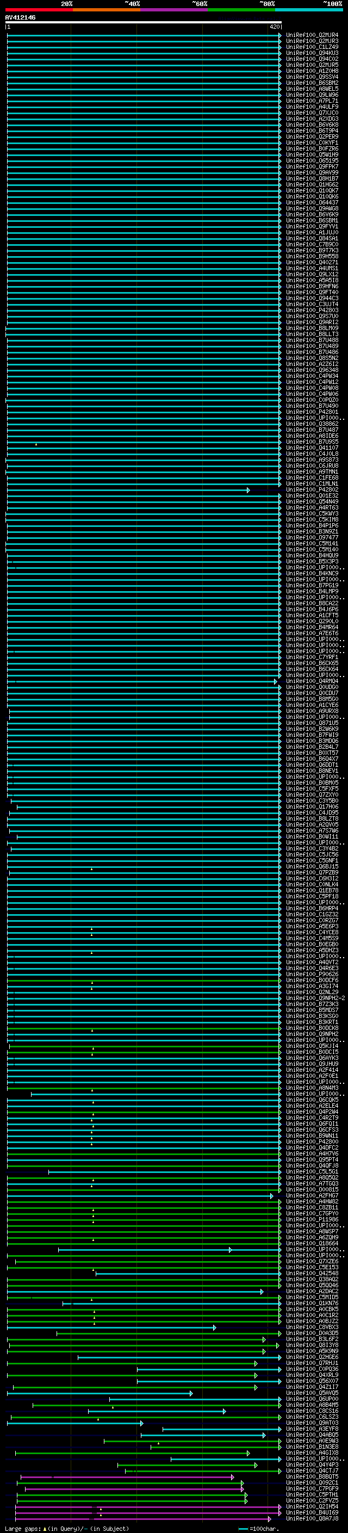Image resolution: width=348 pixels, height=1533 pixels.
Task: Click label UniRef100_B9WN11
Action: (312, 1135)
